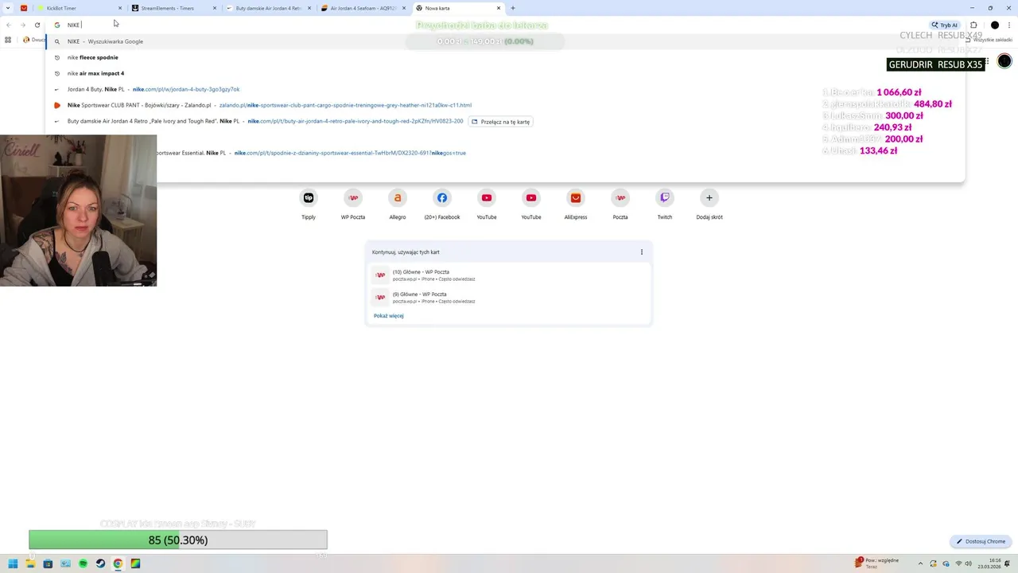Close the StreamElements - Timers tab
1018x573 pixels.
click(215, 8)
